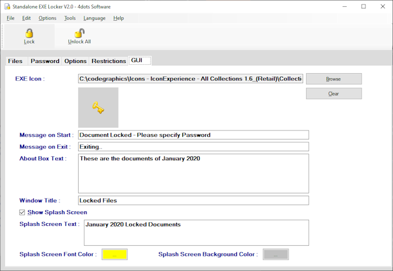Click the Clear button

tap(333, 93)
